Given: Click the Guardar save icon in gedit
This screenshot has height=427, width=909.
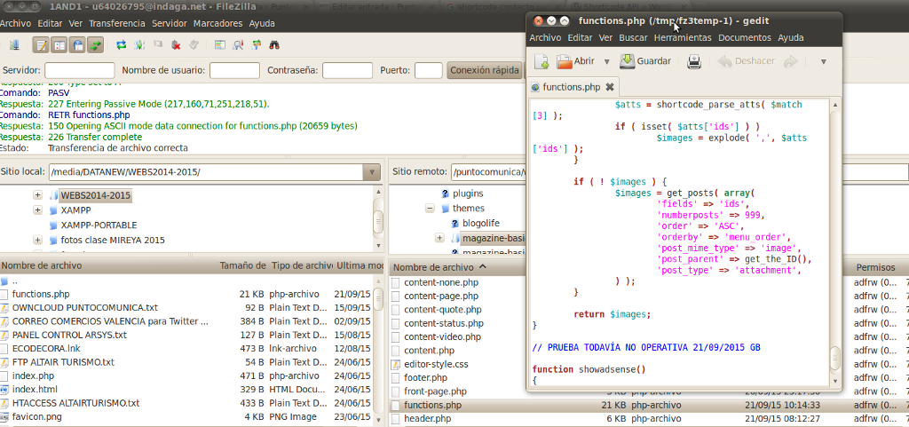Looking at the screenshot, I should click(644, 61).
